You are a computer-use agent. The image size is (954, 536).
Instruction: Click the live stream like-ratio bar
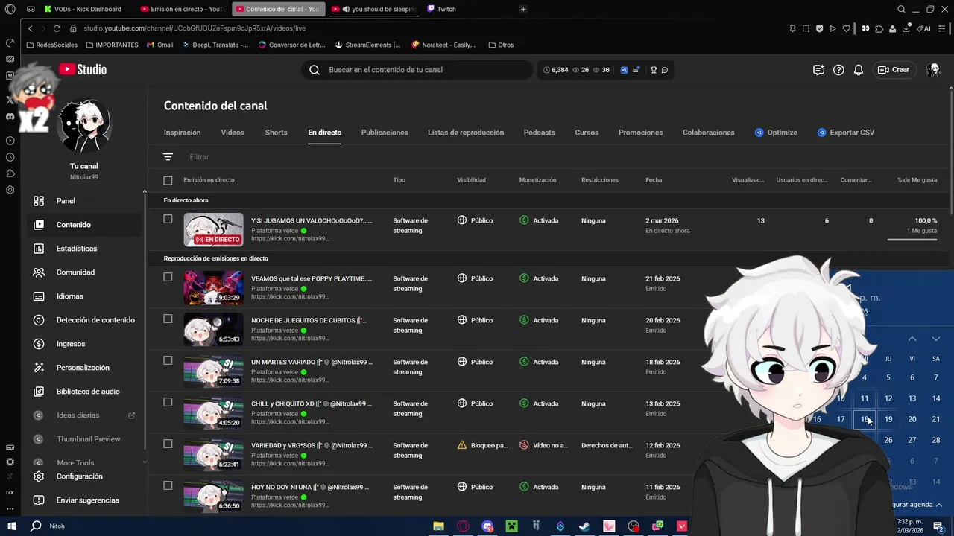(x=912, y=240)
